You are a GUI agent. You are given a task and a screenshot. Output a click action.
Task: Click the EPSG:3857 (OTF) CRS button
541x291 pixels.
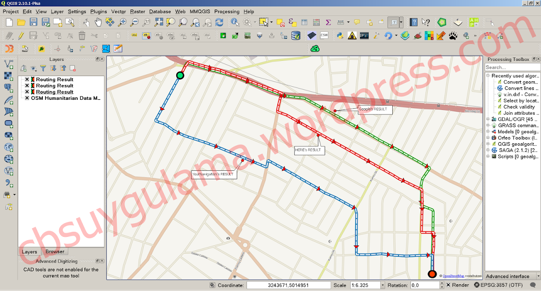tap(498, 285)
